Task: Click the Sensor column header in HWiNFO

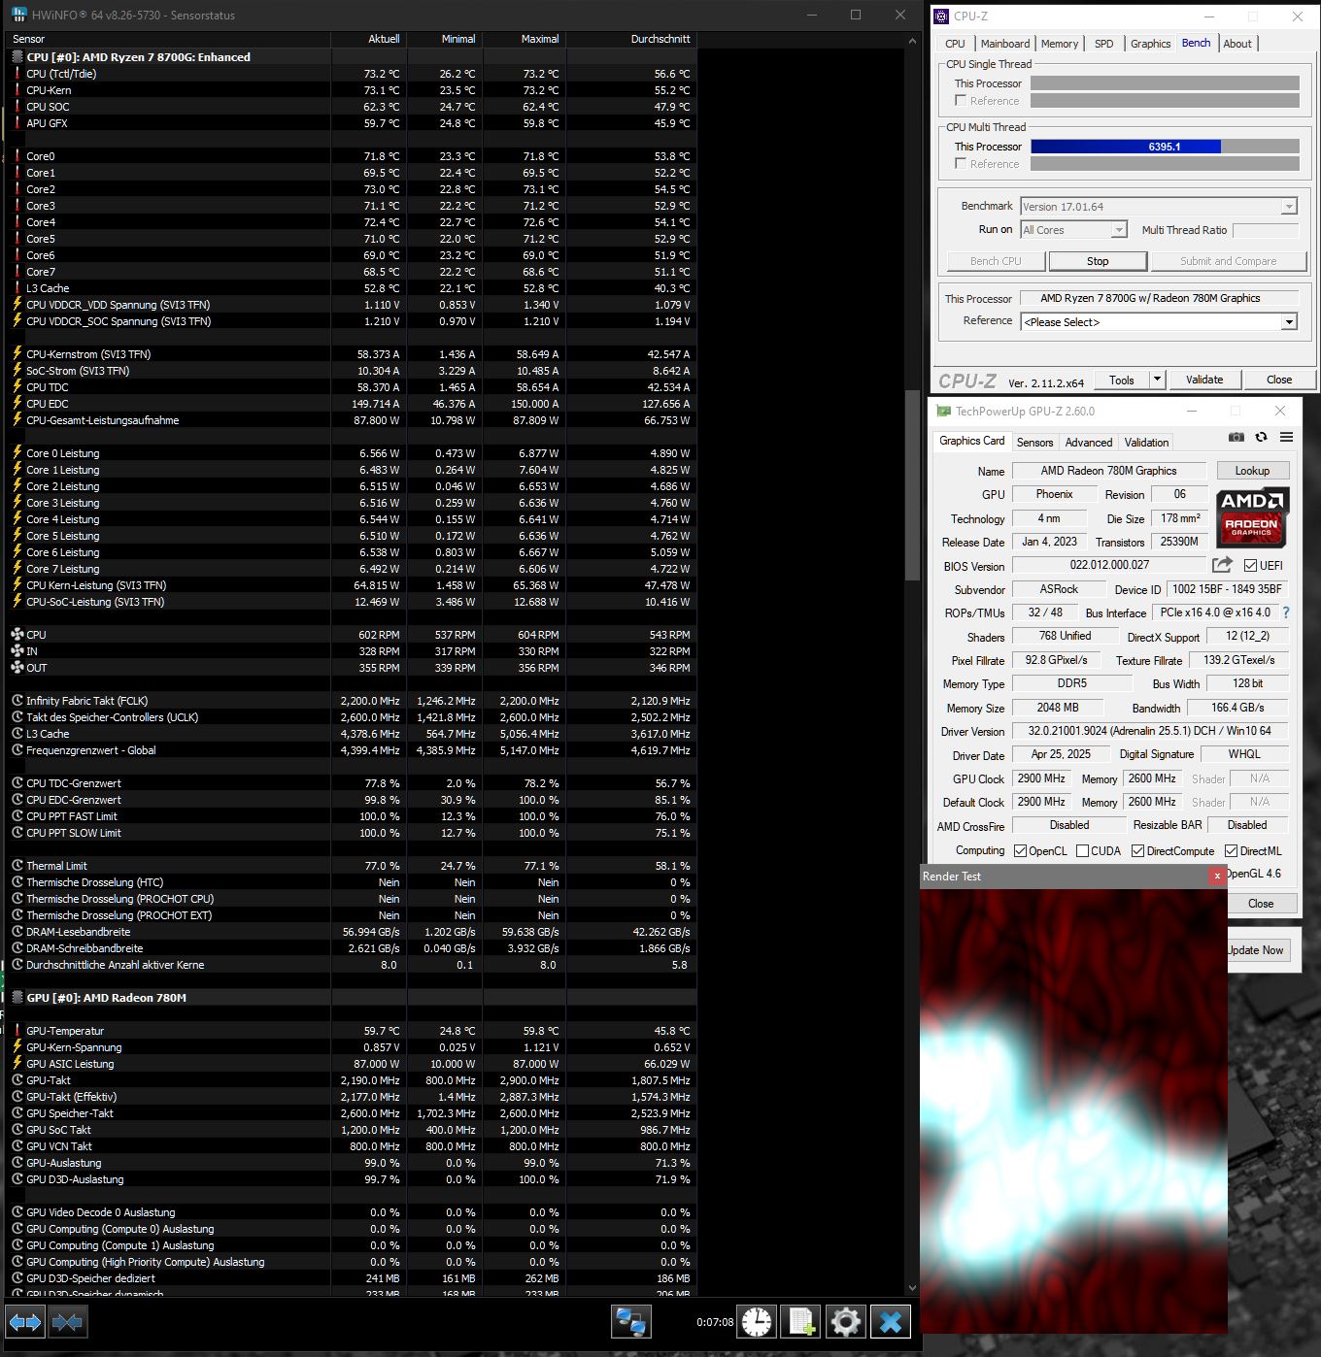Action: [x=168, y=39]
